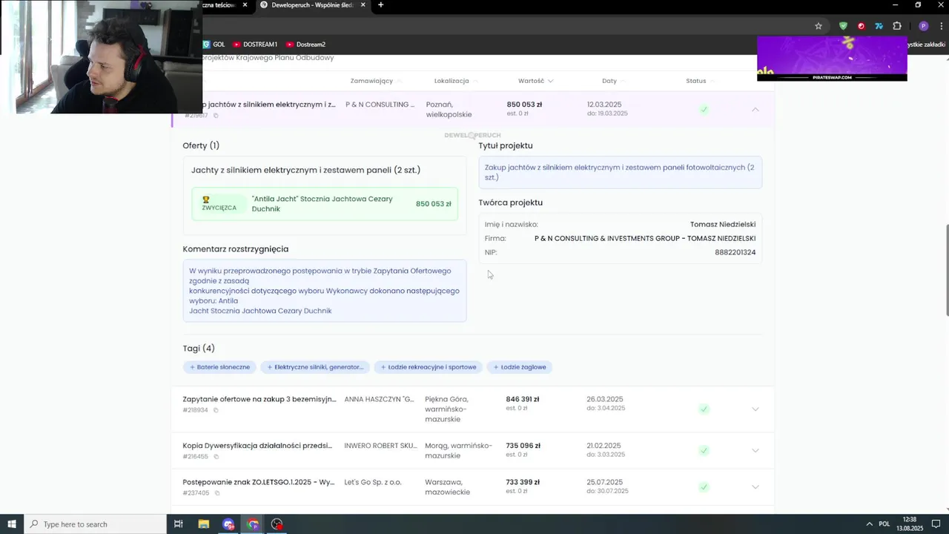Click the POL language indicator

click(x=884, y=524)
